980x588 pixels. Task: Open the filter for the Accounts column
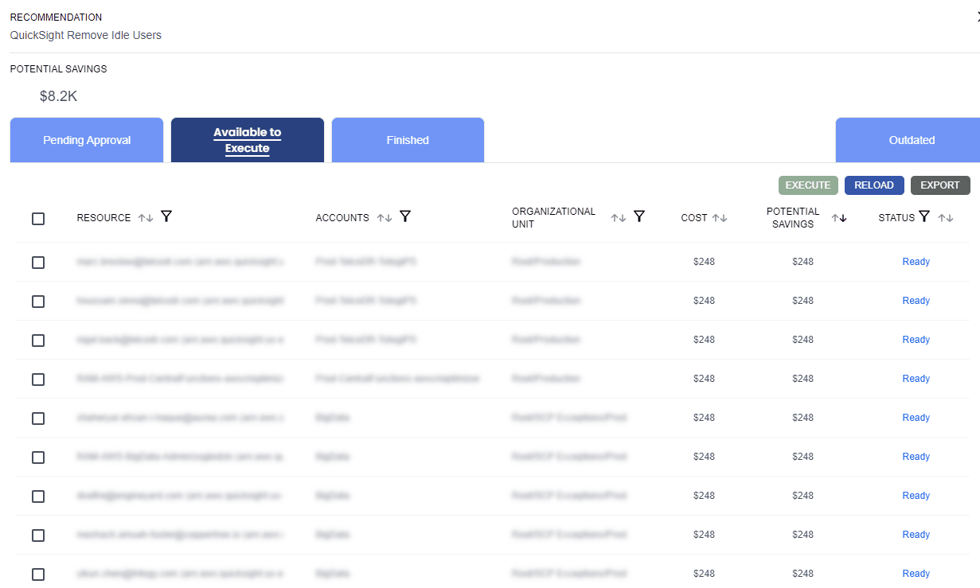coord(405,216)
